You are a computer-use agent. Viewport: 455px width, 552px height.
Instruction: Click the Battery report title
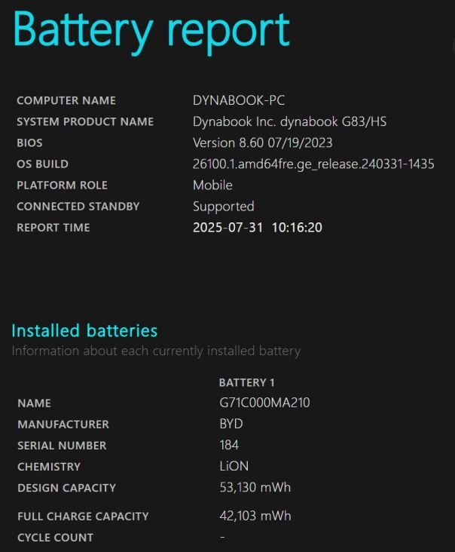coord(151,32)
